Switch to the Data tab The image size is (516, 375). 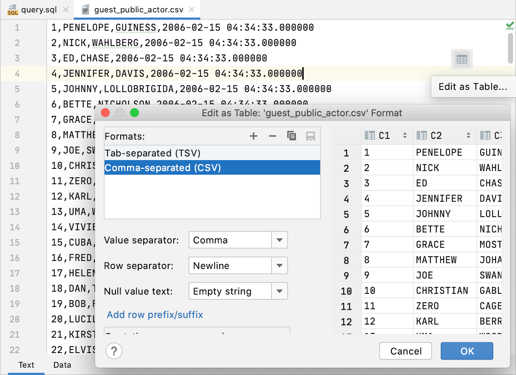coord(61,364)
